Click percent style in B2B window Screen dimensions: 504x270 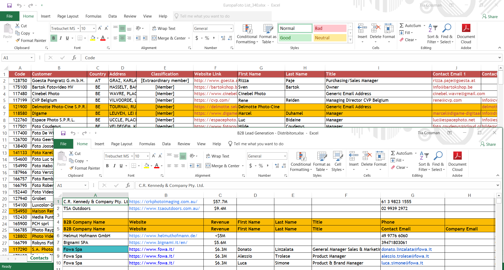coord(261,166)
